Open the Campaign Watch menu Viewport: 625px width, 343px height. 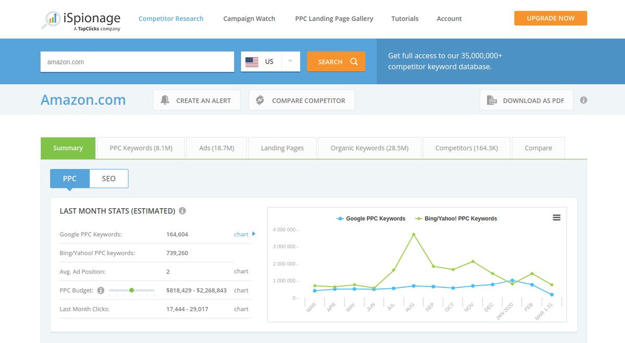coord(249,19)
